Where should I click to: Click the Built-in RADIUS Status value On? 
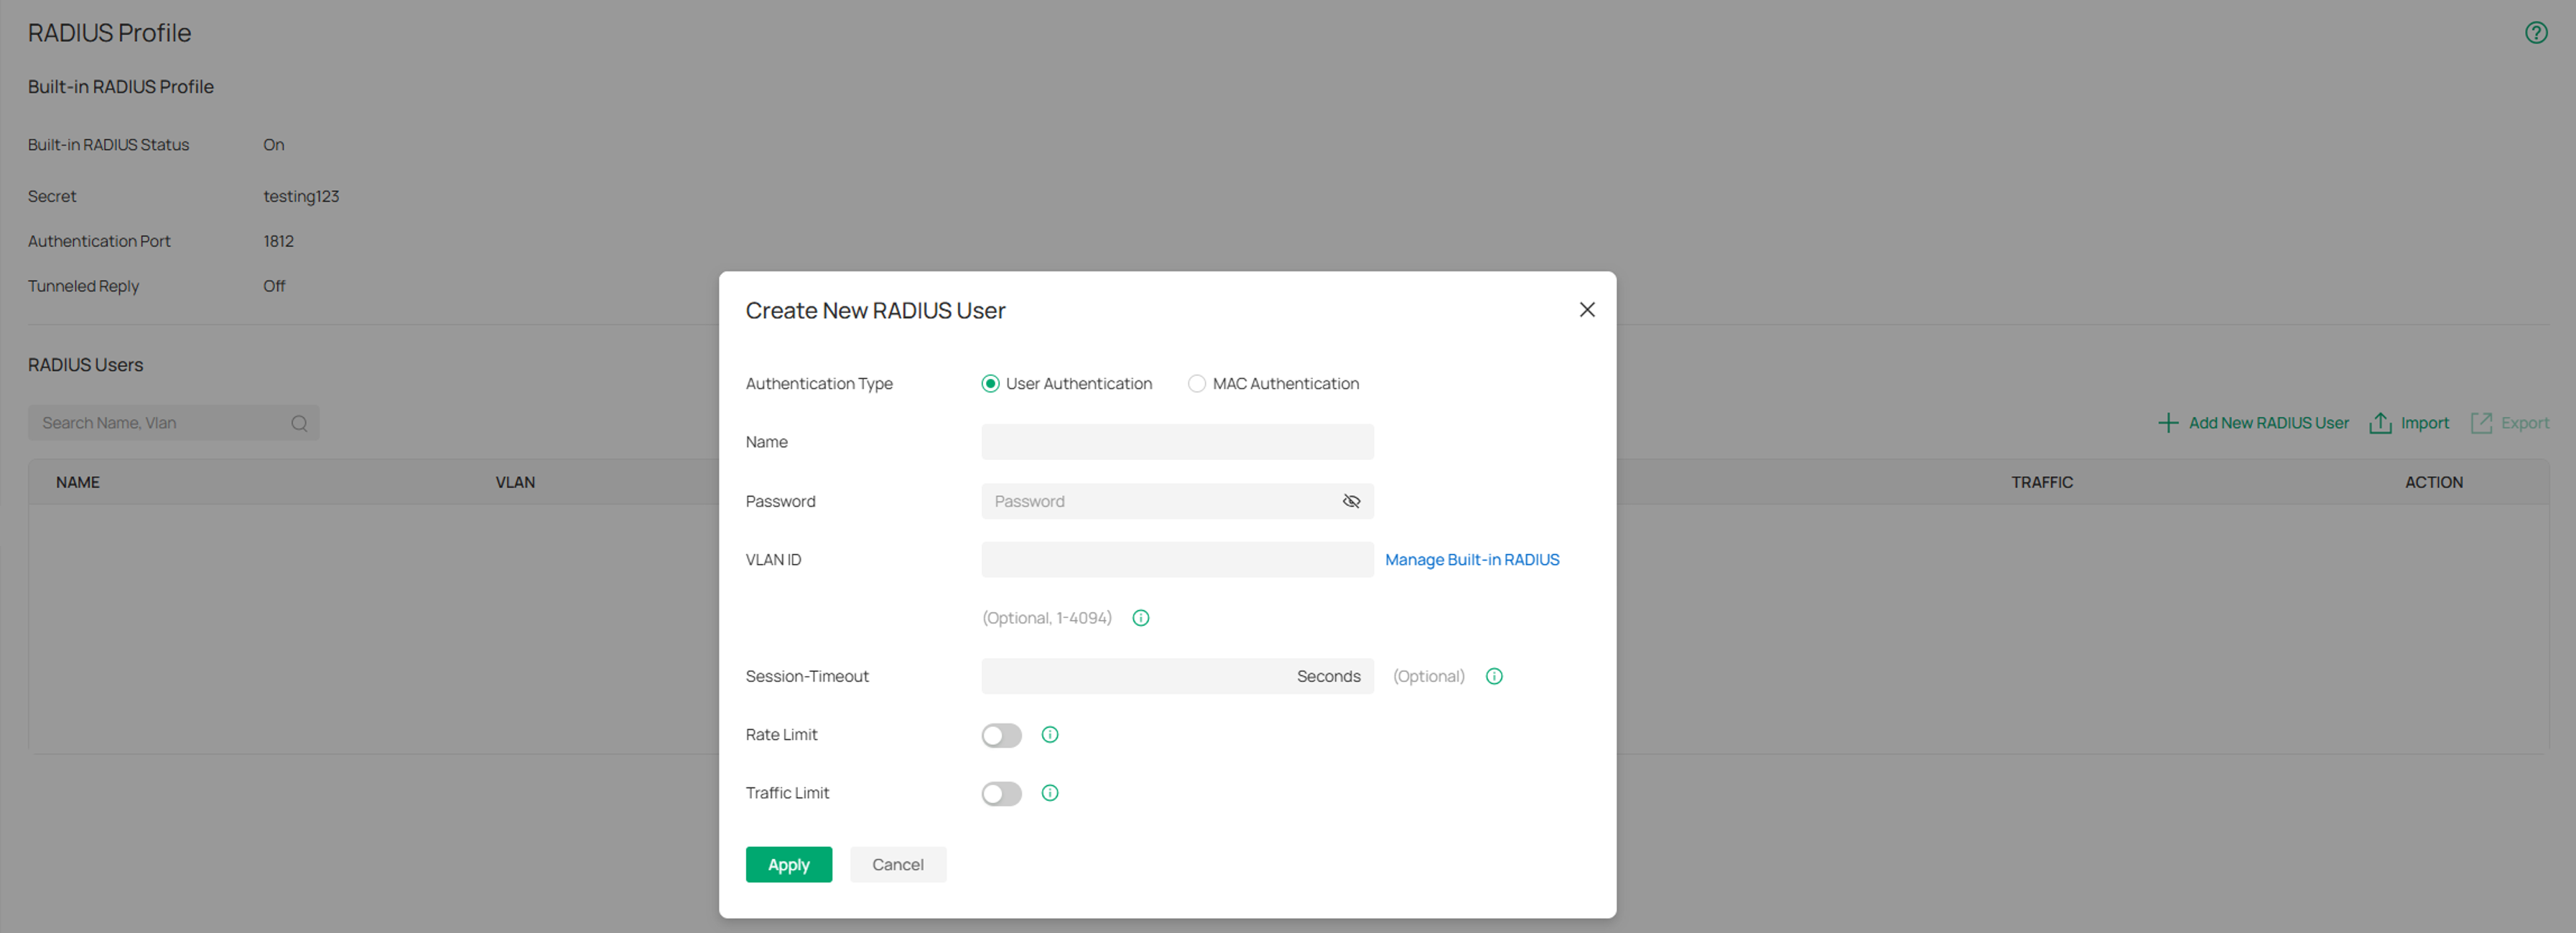click(273, 145)
